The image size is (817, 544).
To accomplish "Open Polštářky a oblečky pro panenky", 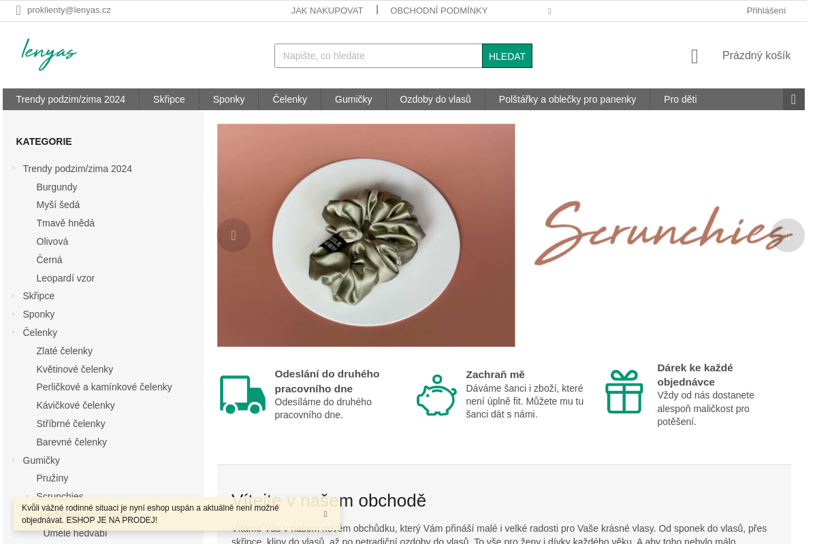I will pyautogui.click(x=567, y=99).
